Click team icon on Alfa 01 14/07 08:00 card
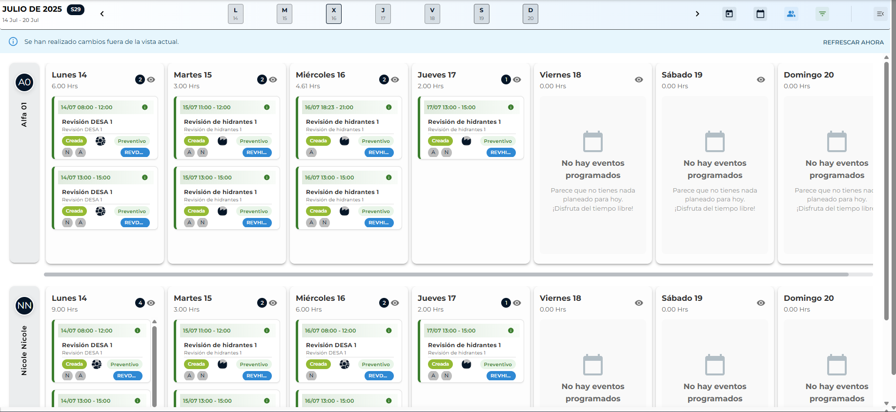 click(x=101, y=141)
